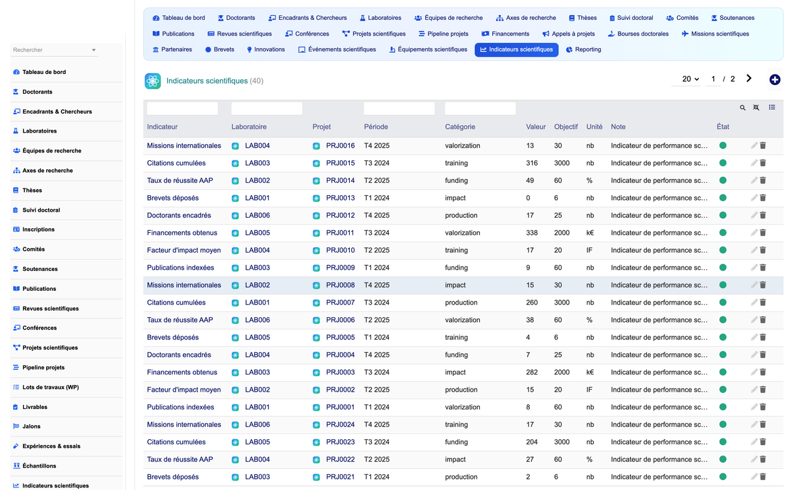792x490 pixels.
Task: Open Lots de travaux (WP) in sidebar
Action: coord(67,387)
